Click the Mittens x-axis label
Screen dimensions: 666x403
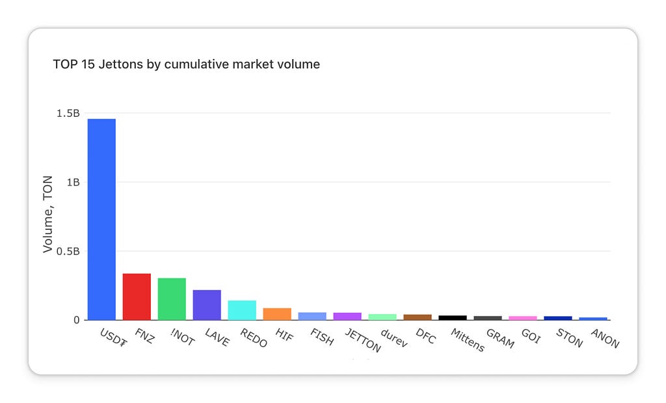468,340
